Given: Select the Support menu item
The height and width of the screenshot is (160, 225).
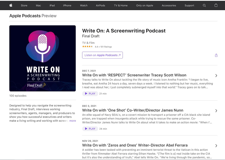Looking at the screenshot, I should pos(189,5).
